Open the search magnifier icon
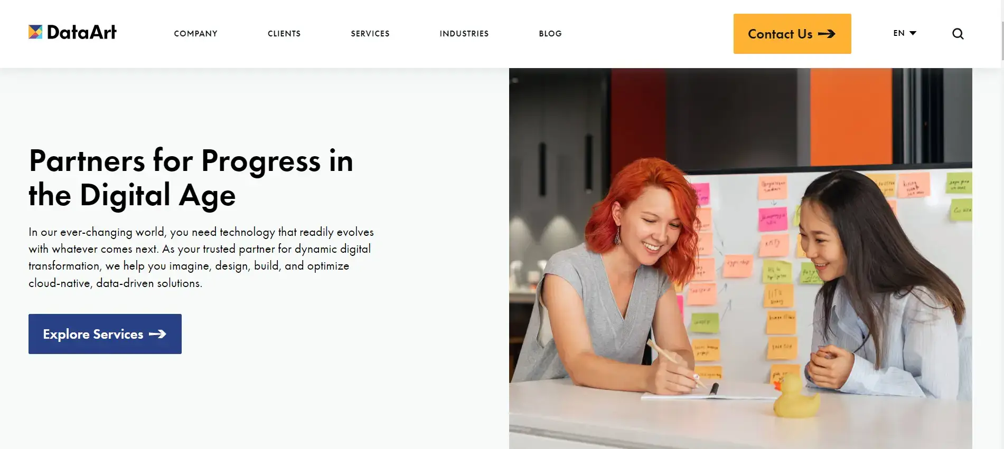 coord(958,34)
